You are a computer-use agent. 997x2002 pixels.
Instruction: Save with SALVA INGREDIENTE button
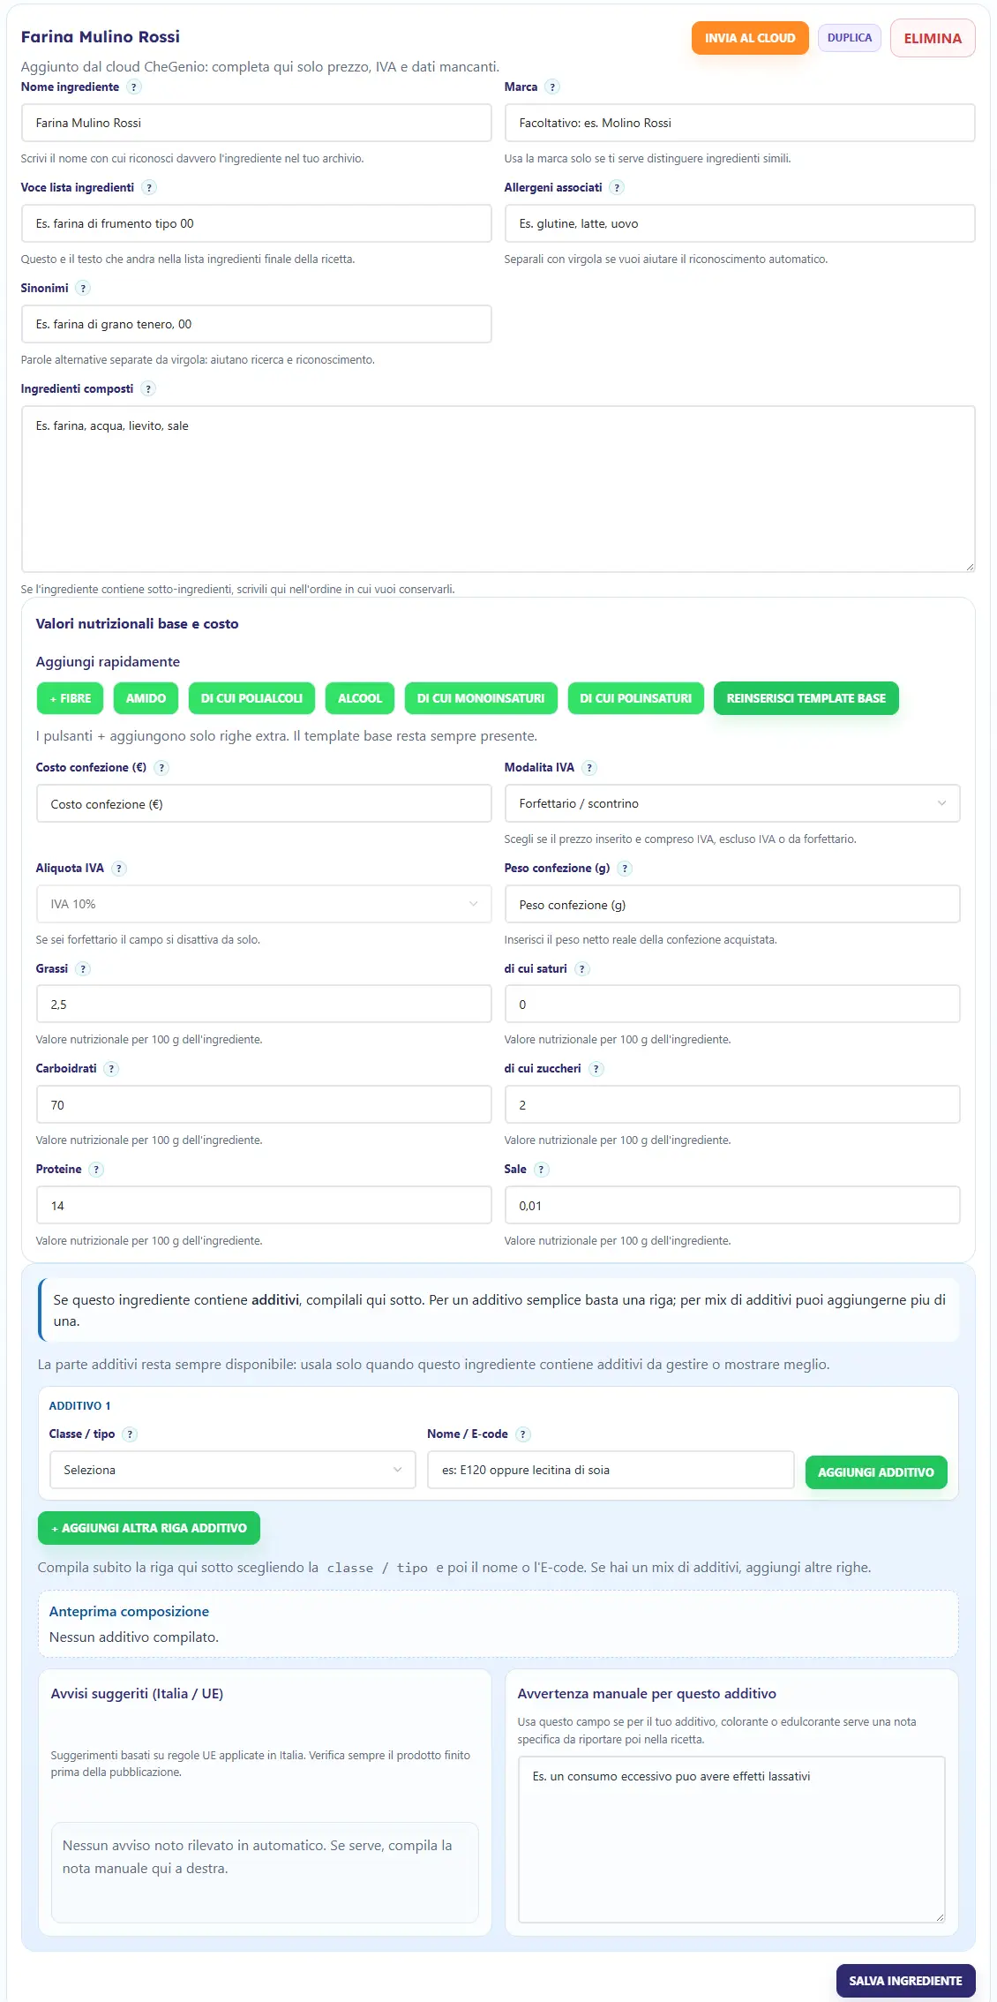(906, 1981)
